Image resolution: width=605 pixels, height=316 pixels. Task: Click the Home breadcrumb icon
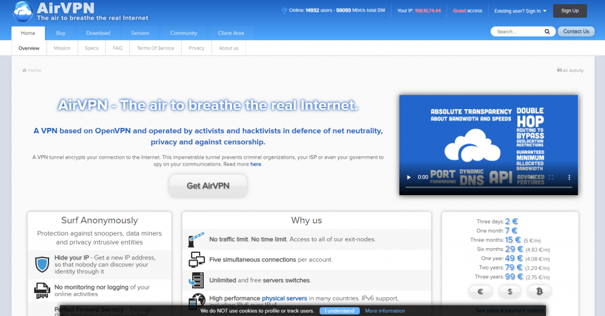(24, 70)
